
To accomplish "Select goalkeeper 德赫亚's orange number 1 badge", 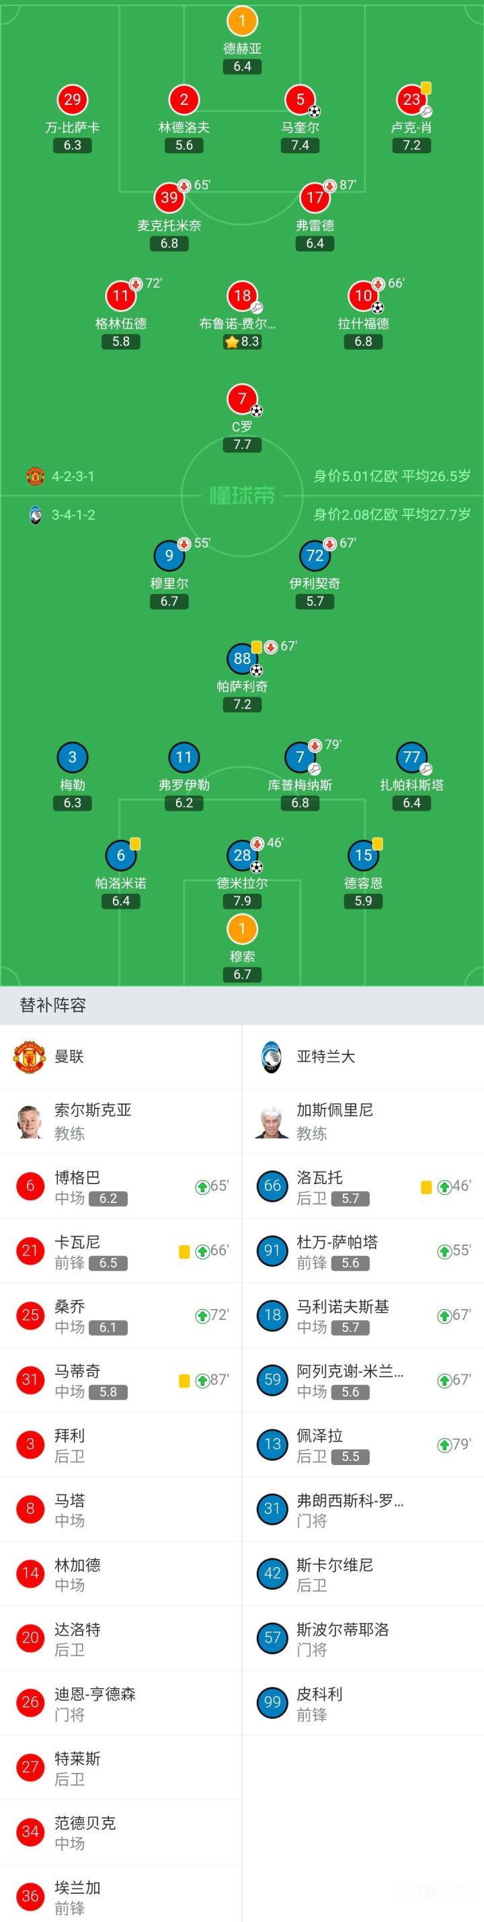I will pyautogui.click(x=241, y=21).
